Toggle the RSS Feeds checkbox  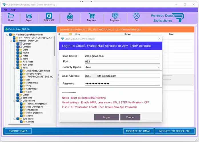[18, 62]
